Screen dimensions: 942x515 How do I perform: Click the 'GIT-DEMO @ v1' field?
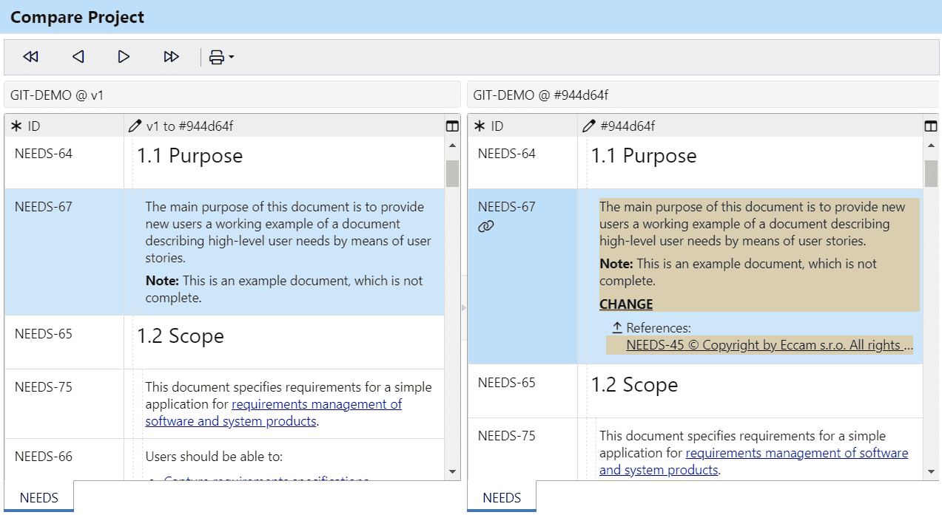point(232,95)
